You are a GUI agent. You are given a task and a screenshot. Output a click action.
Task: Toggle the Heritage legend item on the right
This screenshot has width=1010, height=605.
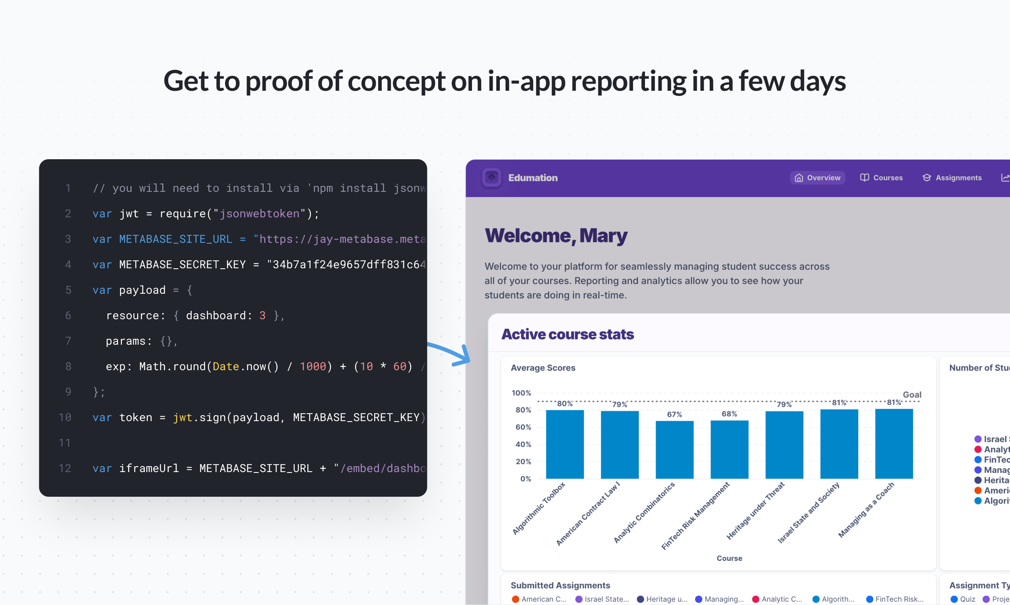(x=994, y=480)
